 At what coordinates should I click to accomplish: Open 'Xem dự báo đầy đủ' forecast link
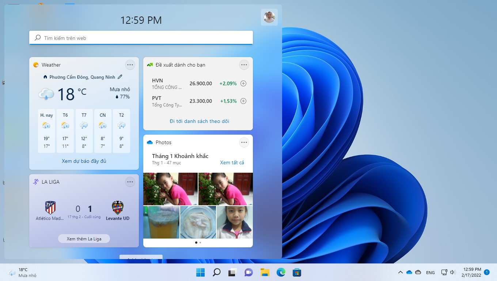pos(84,161)
